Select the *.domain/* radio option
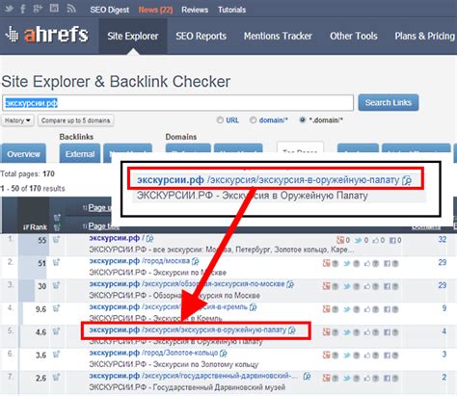 click(303, 120)
